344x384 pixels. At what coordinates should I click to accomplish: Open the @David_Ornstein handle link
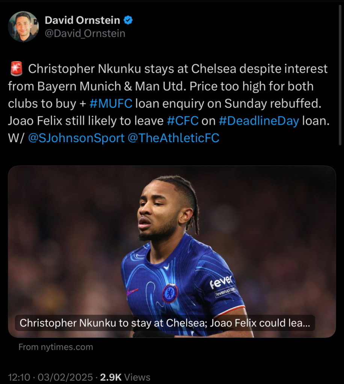(85, 33)
